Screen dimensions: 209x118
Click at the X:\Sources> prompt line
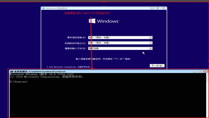(x=19, y=82)
